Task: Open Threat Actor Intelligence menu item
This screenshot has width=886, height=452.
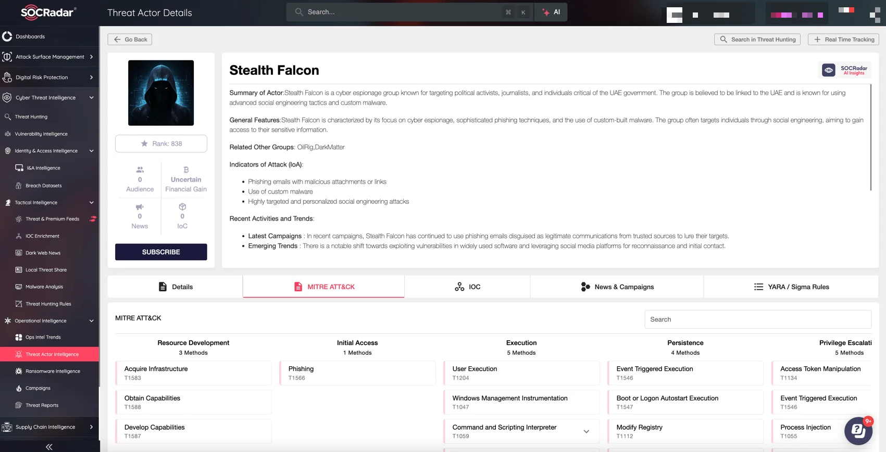Action: pos(49,354)
